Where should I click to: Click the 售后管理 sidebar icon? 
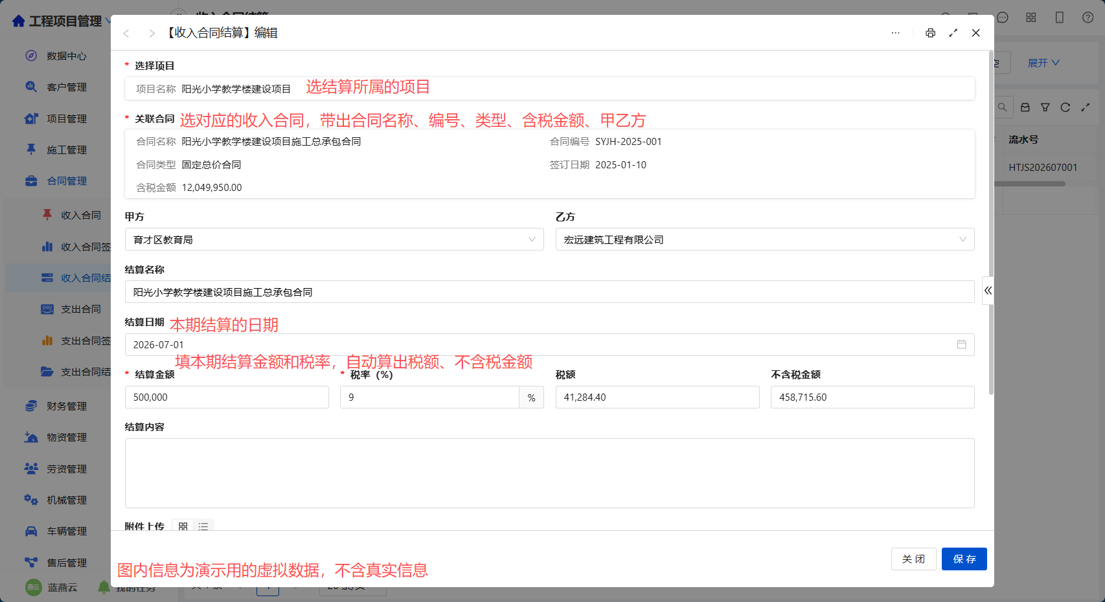coord(31,562)
